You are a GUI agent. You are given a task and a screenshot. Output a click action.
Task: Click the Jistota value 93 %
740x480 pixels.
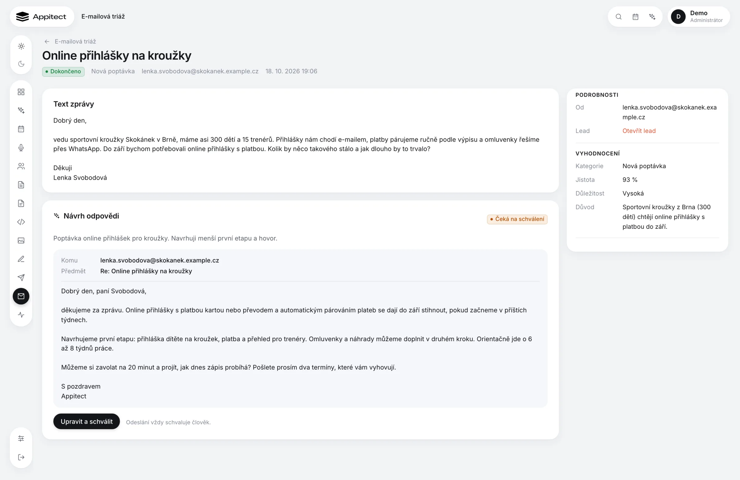tap(630, 179)
